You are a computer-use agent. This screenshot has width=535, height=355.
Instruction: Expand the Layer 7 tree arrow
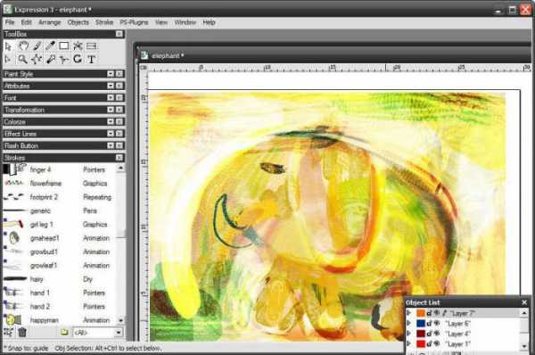click(x=408, y=313)
